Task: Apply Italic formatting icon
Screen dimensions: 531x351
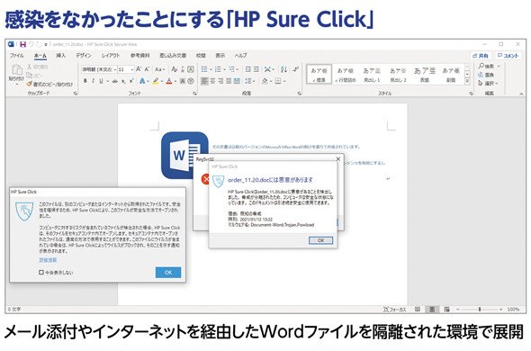Action: pyautogui.click(x=93, y=81)
